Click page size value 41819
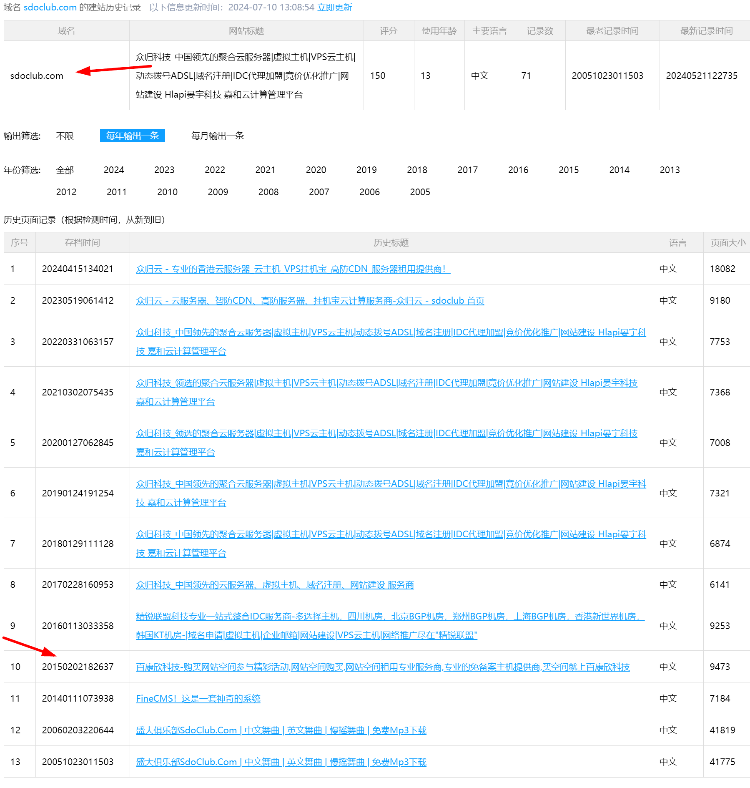Image resolution: width=750 pixels, height=788 pixels. click(x=722, y=730)
